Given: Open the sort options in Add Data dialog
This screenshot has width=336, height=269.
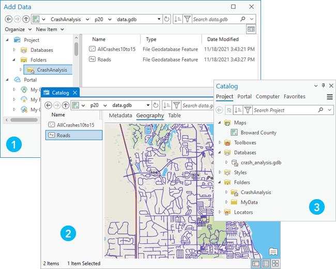Looking at the screenshot, I should [178, 19].
